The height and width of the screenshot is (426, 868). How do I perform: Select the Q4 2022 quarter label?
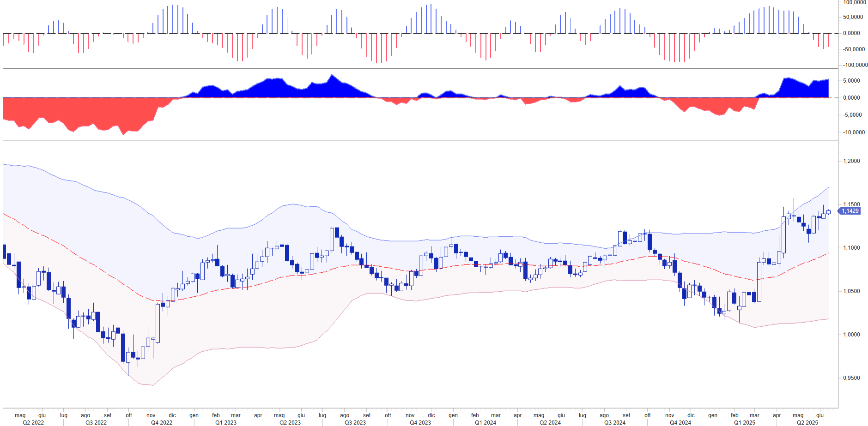(x=162, y=422)
